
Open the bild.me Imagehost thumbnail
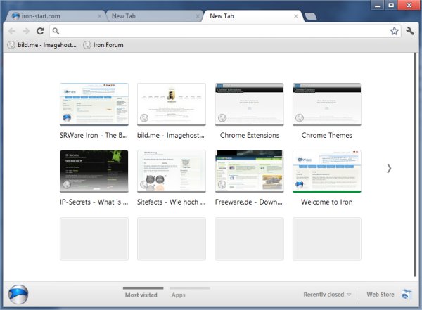point(172,104)
